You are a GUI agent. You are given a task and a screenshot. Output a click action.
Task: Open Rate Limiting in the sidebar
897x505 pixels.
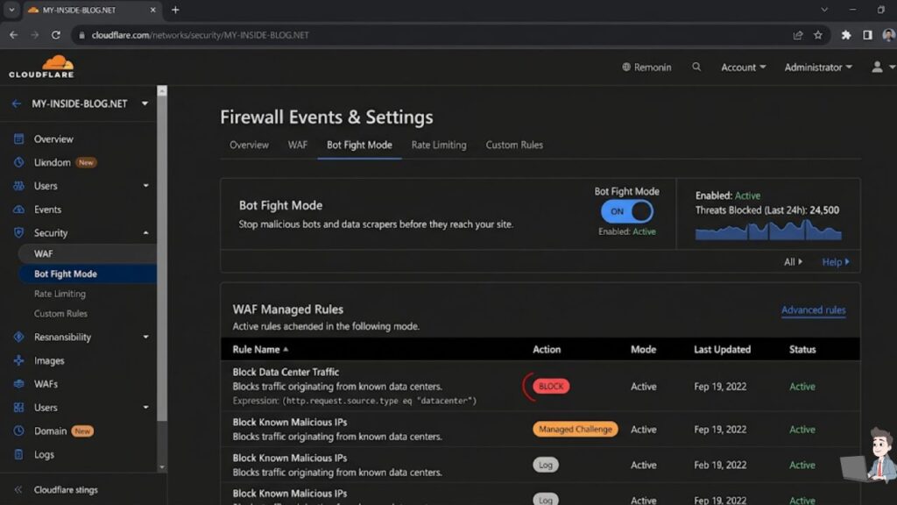[60, 294]
